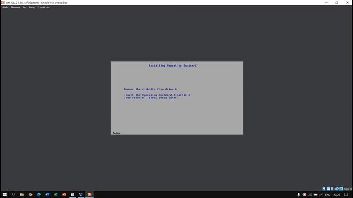Click 'Remove the diskette from drive A' text
The image size is (353, 198).
coord(151,89)
